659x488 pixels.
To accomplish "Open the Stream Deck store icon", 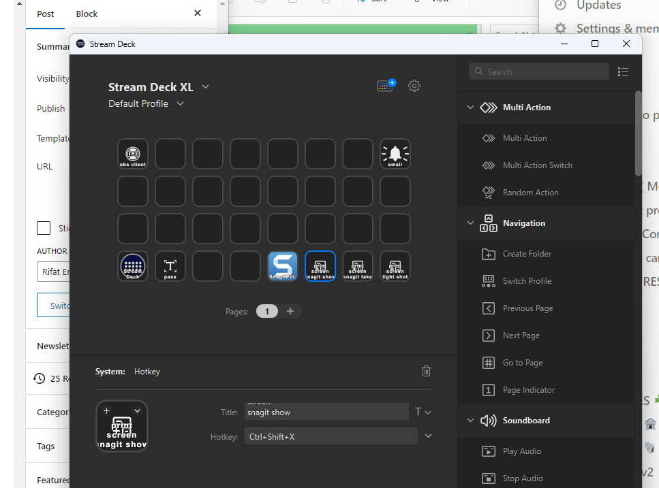I will 386,86.
